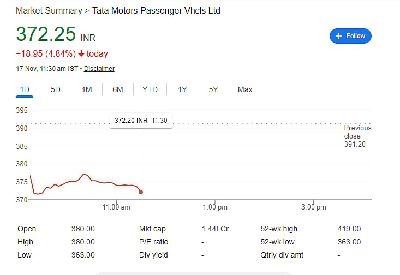The height and width of the screenshot is (275, 400).
Task: Switch to the 5D tab
Action: click(56, 89)
